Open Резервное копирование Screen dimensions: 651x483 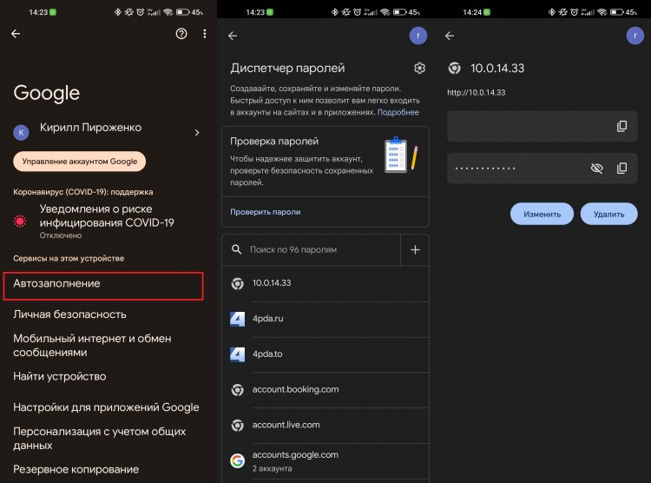pyautogui.click(x=76, y=469)
